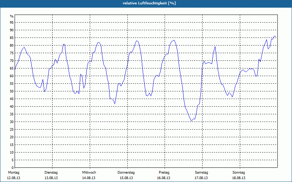Click the '40' y-axis value

(x=12, y=106)
